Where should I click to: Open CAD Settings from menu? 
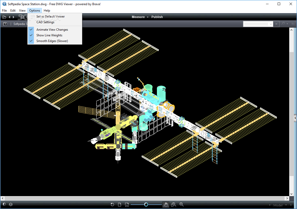pos(55,22)
